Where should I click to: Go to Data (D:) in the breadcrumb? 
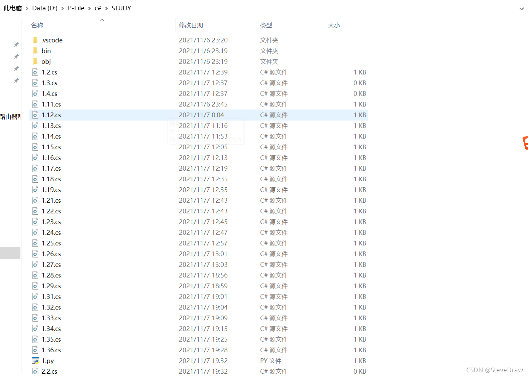[x=45, y=8]
